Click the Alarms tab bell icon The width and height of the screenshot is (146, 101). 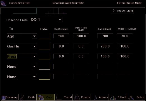95,97
